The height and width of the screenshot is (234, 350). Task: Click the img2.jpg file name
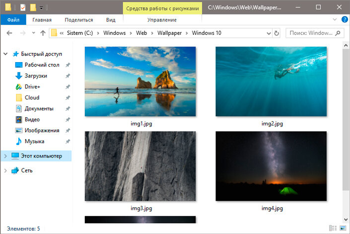click(272, 124)
